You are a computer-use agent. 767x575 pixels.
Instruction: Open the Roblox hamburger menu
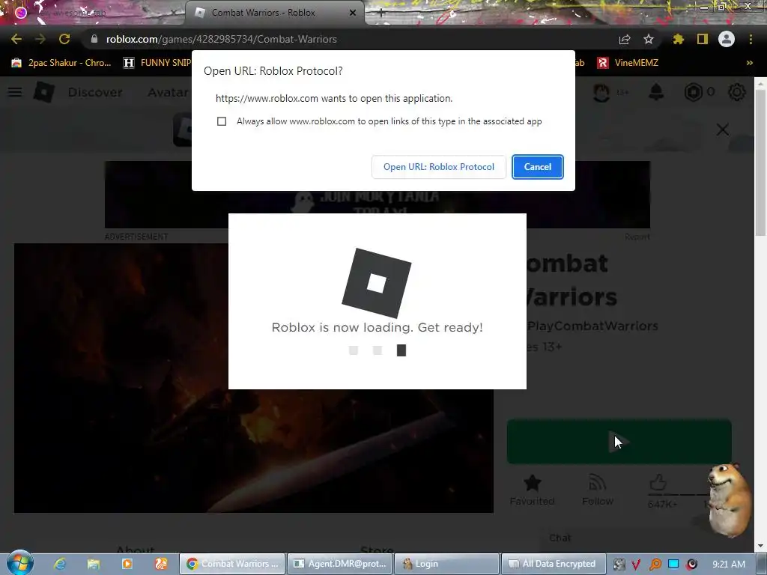15,92
